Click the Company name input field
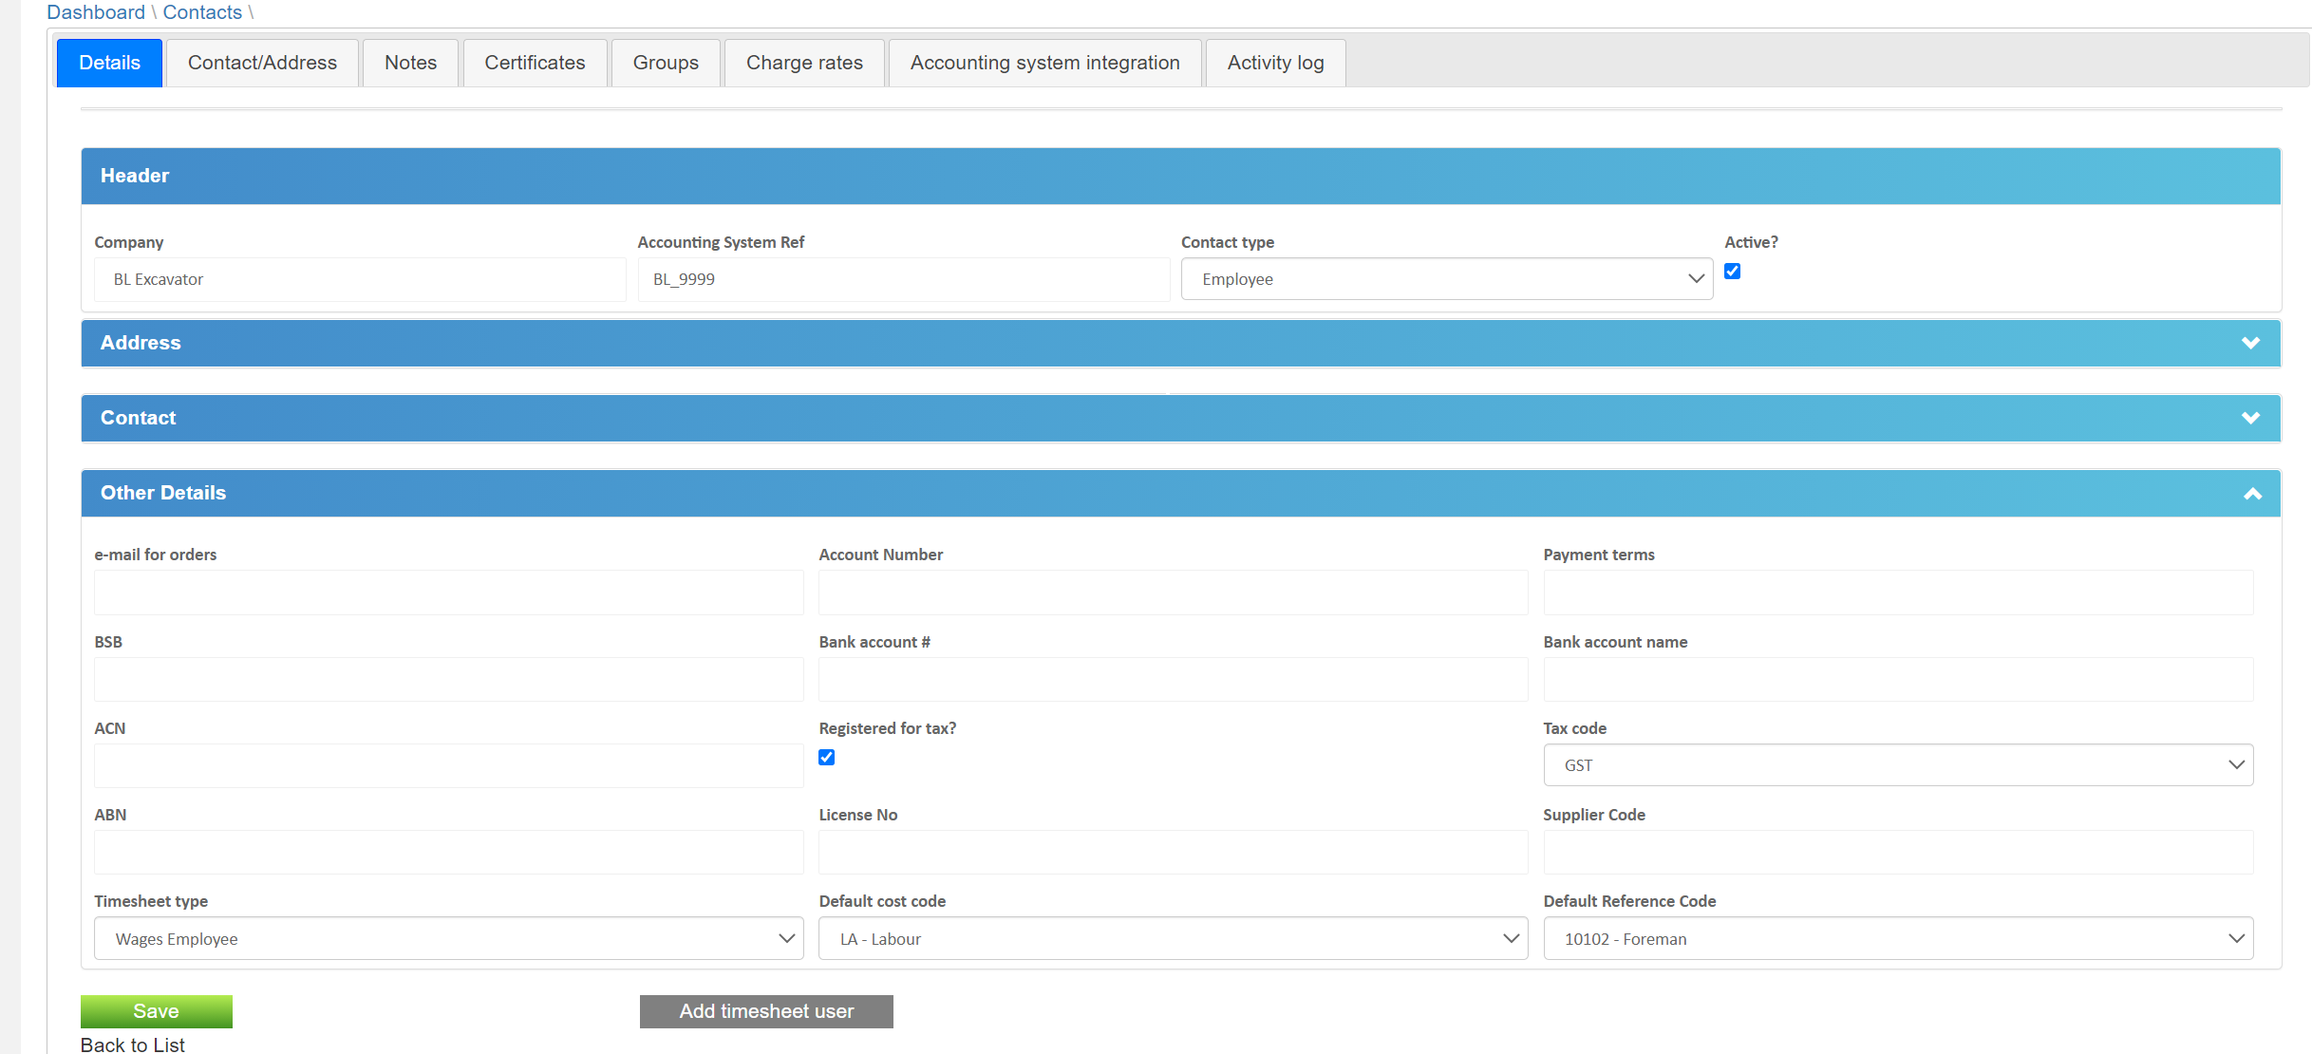 coord(359,279)
